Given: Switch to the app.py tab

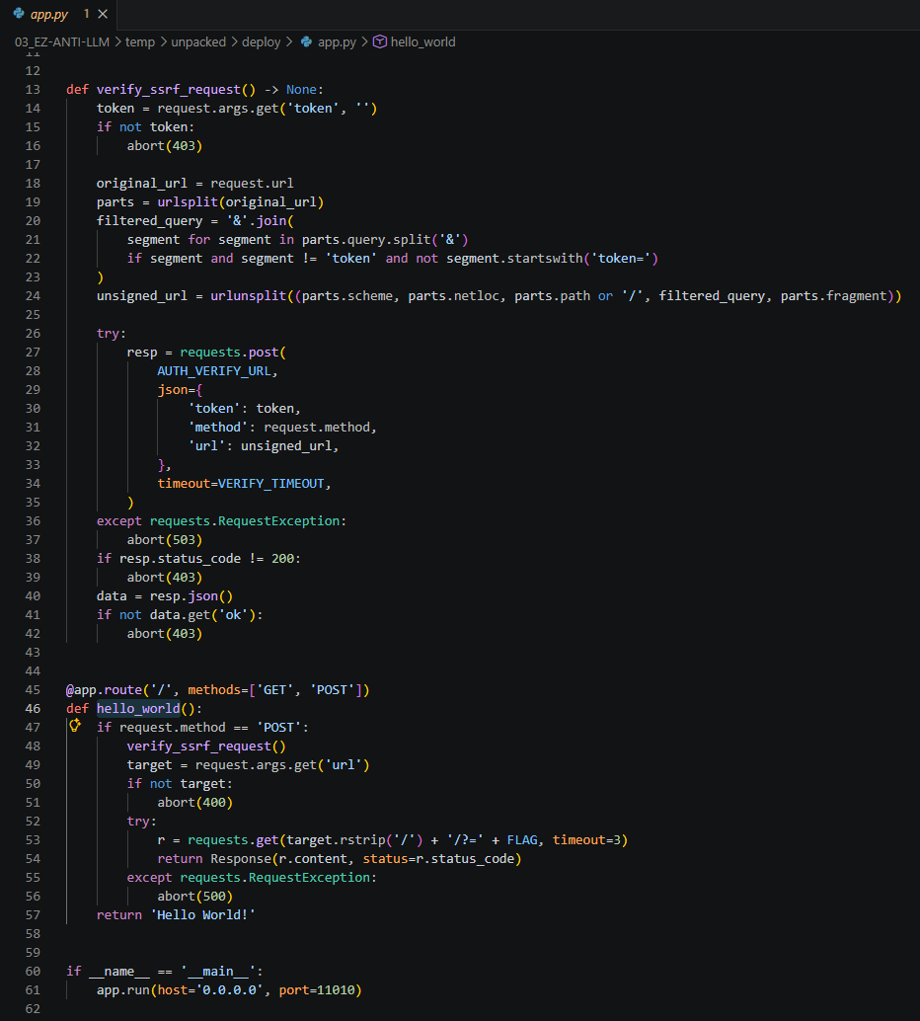Looking at the screenshot, I should (x=49, y=14).
